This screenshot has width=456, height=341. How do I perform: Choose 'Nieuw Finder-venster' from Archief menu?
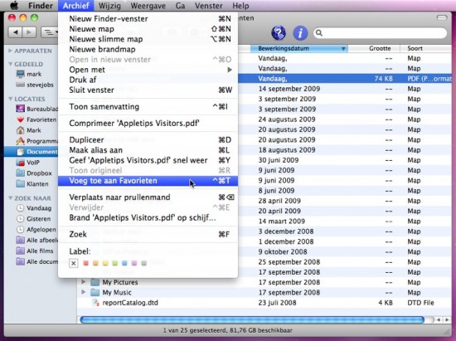click(148, 18)
